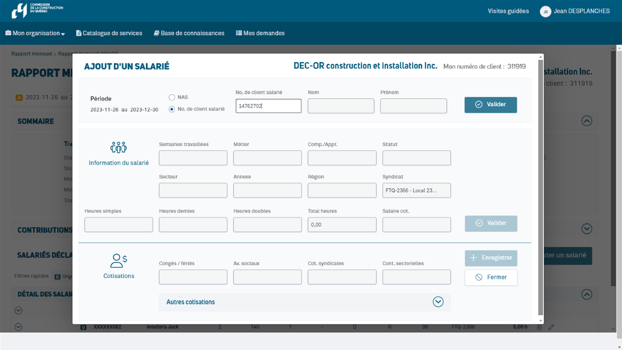622x350 pixels.
Task: Select the No. de client salarié radio option
Action: [172, 109]
